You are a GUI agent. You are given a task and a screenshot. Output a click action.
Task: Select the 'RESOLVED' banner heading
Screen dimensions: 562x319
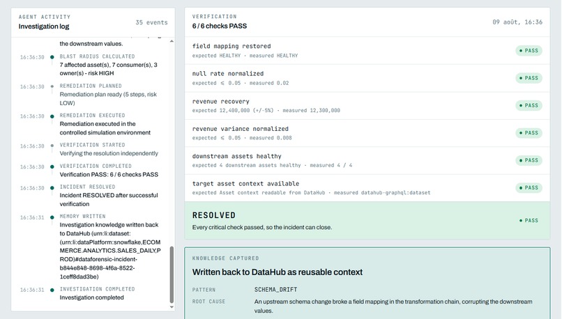214,215
